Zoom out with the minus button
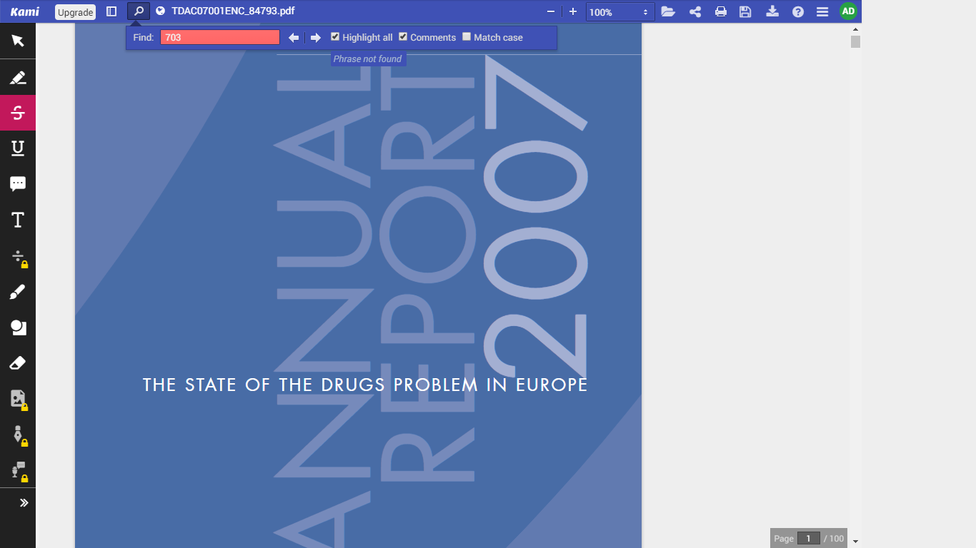Viewport: 976px width, 548px height. 551,11
